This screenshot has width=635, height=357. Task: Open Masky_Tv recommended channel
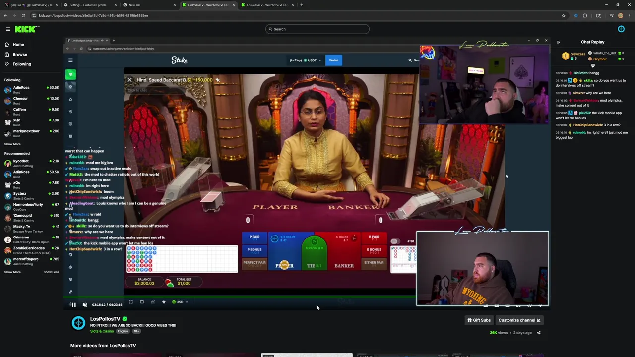[x=32, y=228]
